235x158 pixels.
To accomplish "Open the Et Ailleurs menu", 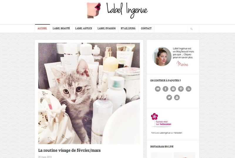I will [x=128, y=28].
